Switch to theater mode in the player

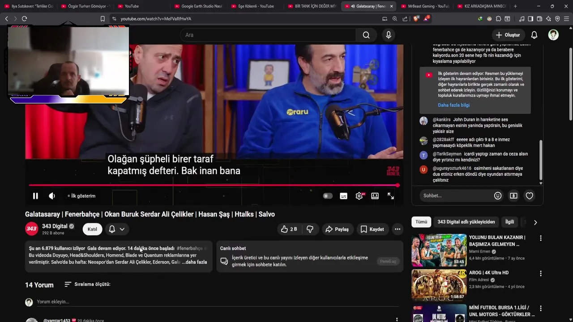[375, 196]
